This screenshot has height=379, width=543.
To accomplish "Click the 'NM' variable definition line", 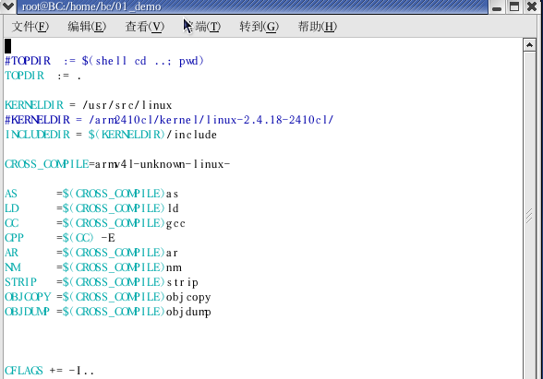I will (x=93, y=267).
